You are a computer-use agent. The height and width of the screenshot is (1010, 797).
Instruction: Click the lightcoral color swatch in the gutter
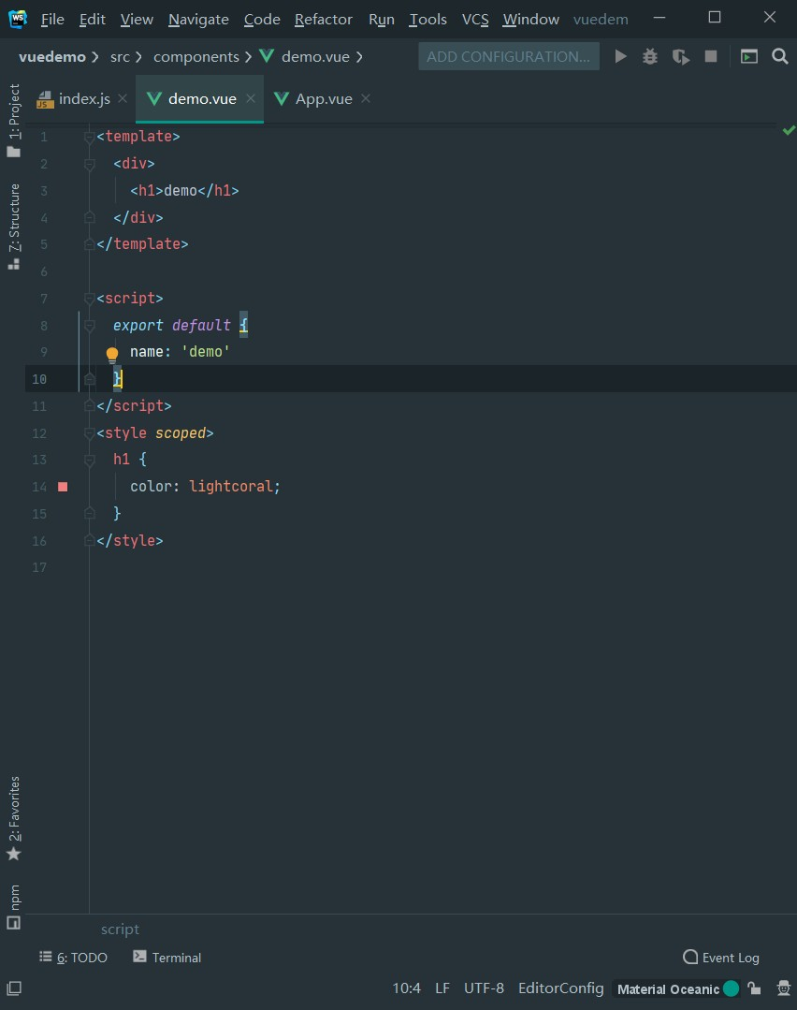pyautogui.click(x=62, y=487)
